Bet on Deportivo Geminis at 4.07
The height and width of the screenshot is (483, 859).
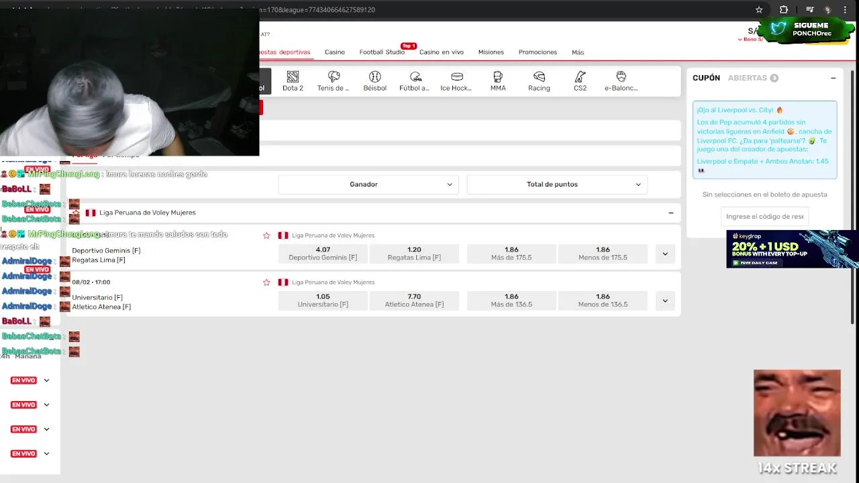click(323, 254)
